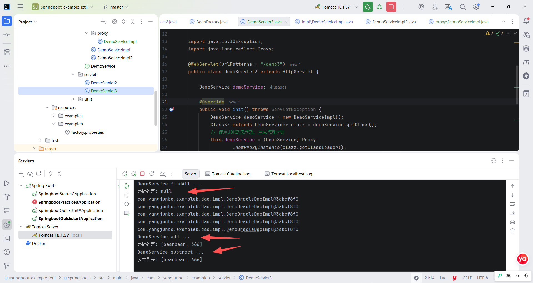Open the AI Assistant swirl icon
Screen dimensions: 533x283
(421, 7)
